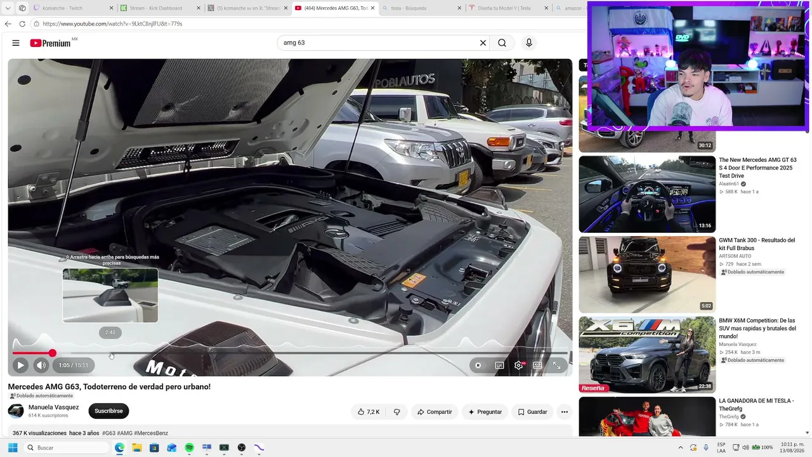Image resolution: width=812 pixels, height=457 pixels.
Task: Start voice search with the microphone
Action: [x=529, y=43]
